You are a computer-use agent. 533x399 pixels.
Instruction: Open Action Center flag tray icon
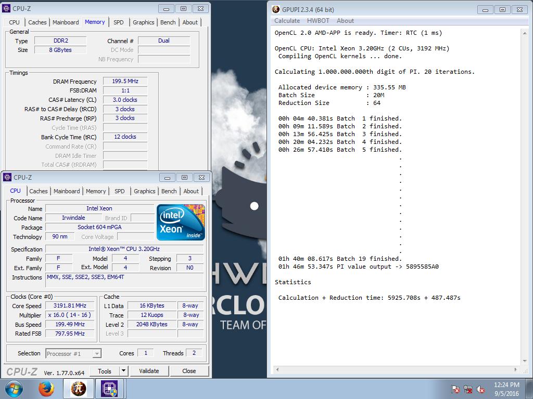point(455,389)
